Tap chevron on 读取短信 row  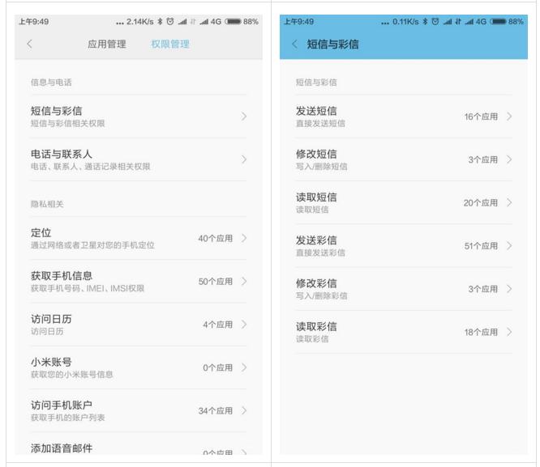coord(509,202)
